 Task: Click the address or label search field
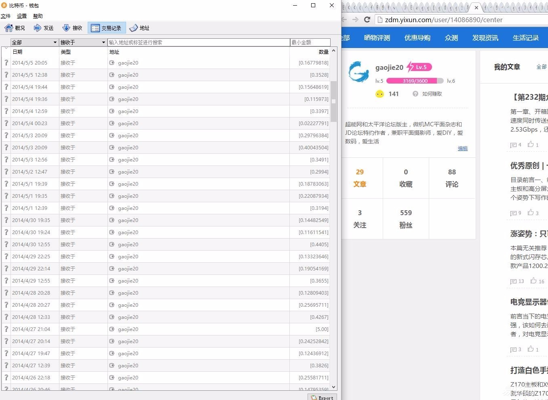(x=198, y=42)
